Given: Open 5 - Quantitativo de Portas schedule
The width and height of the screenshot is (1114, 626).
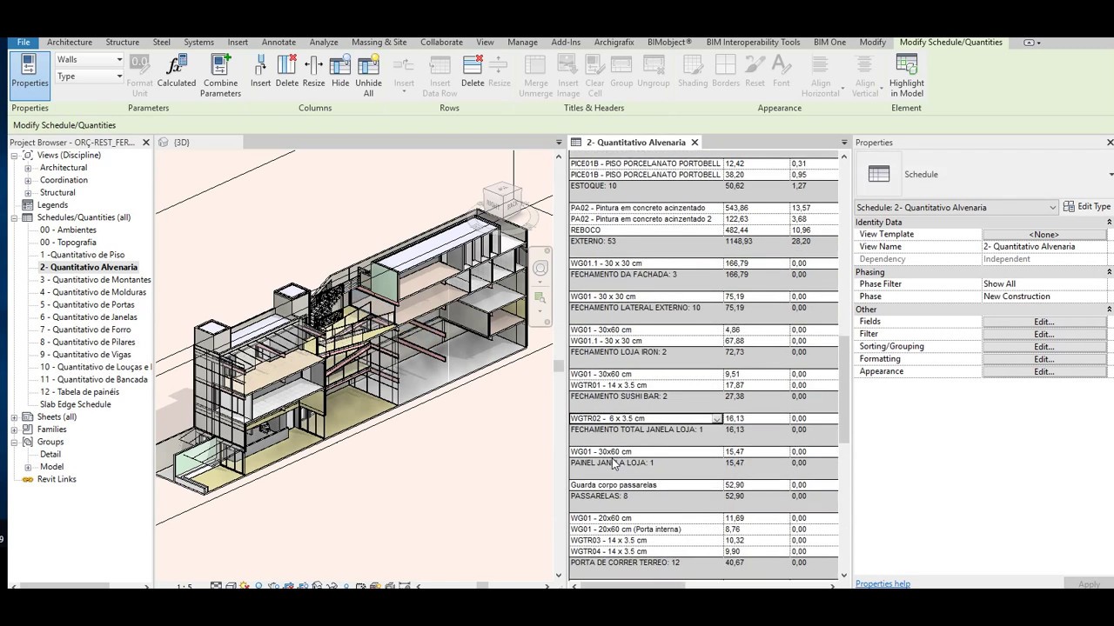Looking at the screenshot, I should click(87, 305).
